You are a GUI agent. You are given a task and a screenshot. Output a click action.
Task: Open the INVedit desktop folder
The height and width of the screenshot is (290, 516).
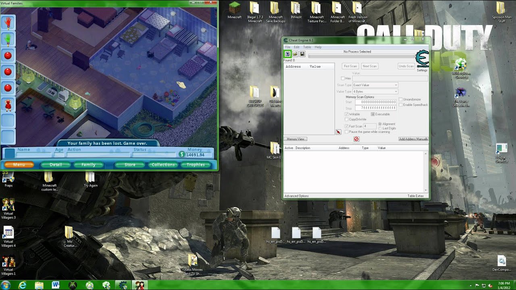click(x=296, y=10)
